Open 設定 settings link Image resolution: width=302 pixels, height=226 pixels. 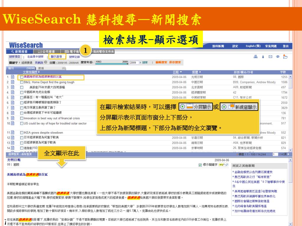(235, 46)
